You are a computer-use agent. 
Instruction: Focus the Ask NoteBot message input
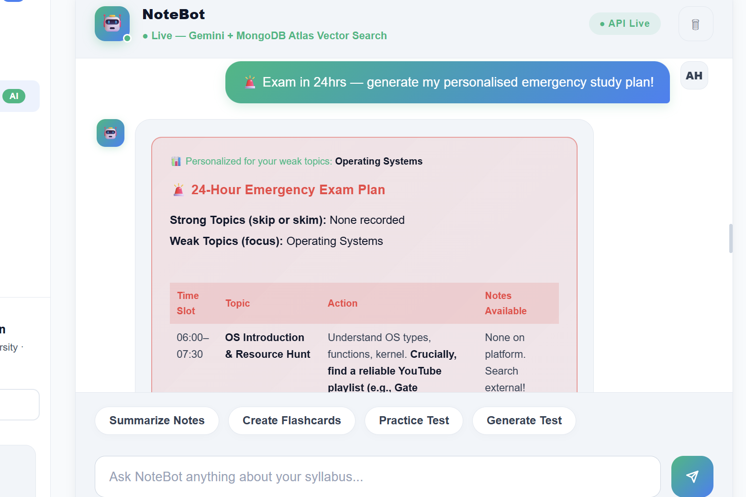click(378, 476)
